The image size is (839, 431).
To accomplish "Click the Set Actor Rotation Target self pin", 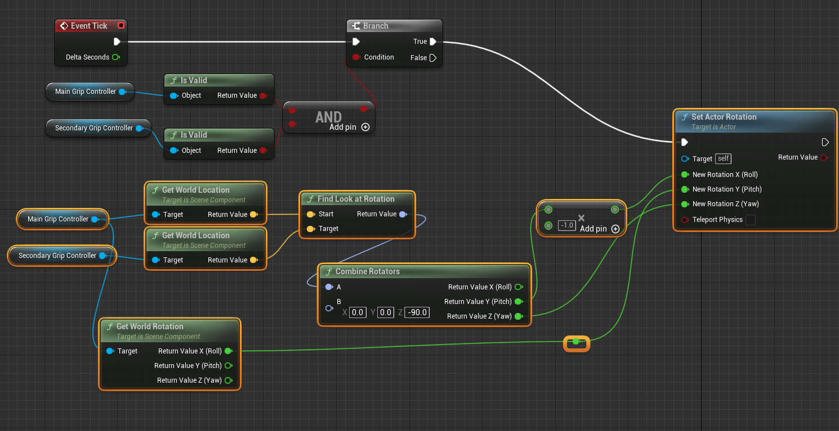I will tap(685, 159).
